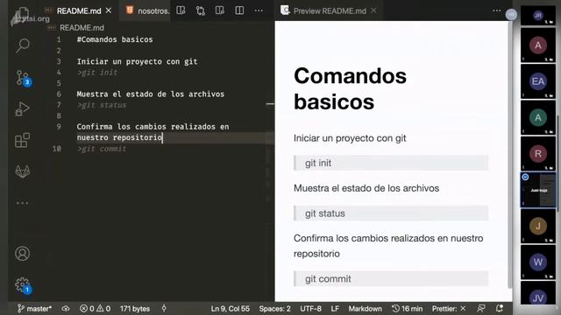Screen dimensions: 561x315
Task: Click the git commit icon in status bar
Action: pyautogui.click(x=164, y=308)
